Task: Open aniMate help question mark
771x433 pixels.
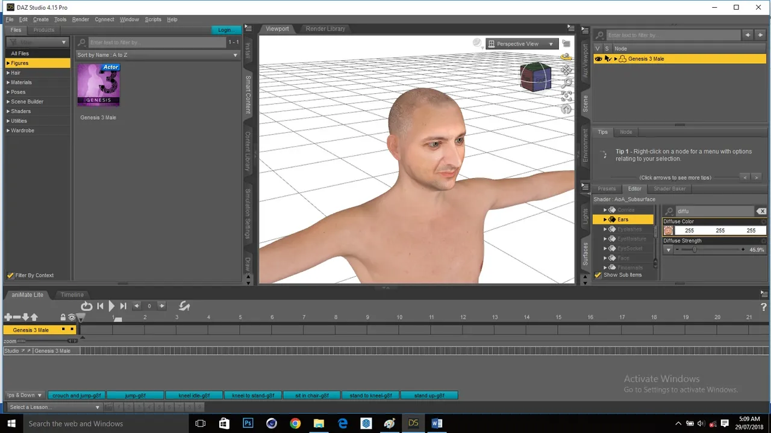Action: [x=764, y=307]
